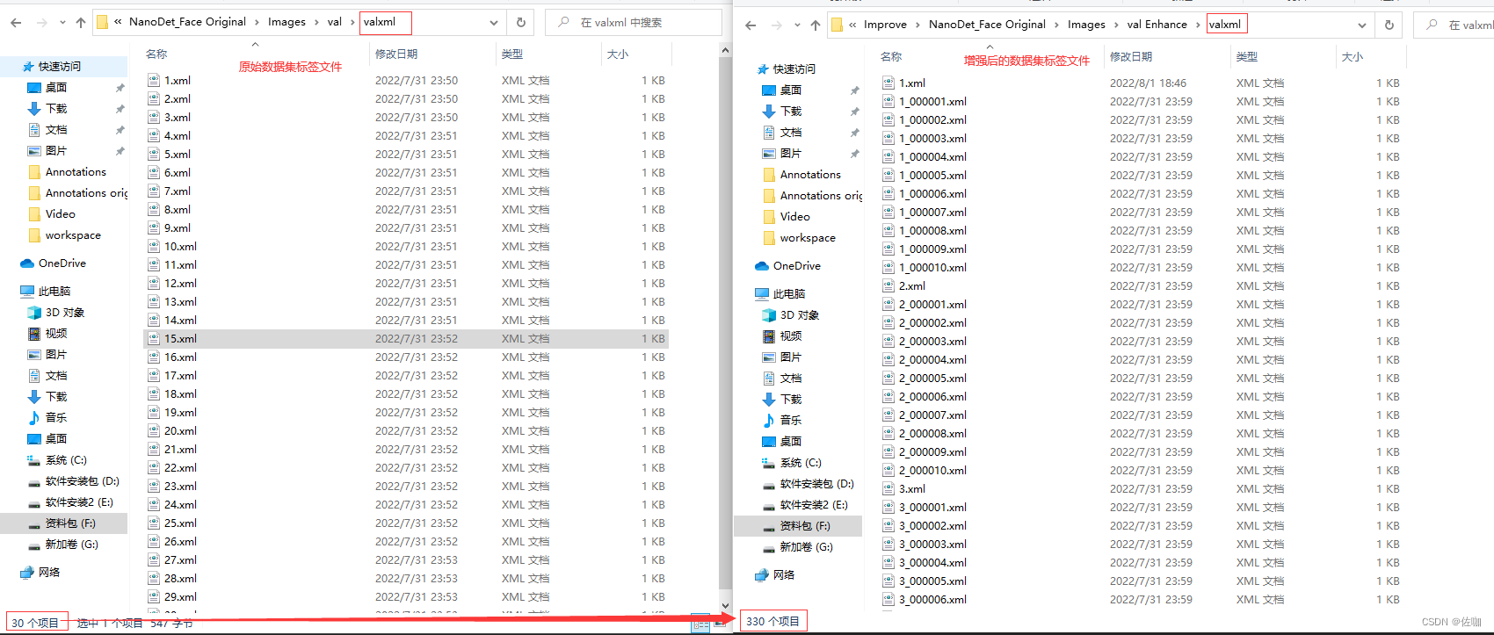
Task: Open 3D Objects in left window sidebar
Action: click(55, 312)
